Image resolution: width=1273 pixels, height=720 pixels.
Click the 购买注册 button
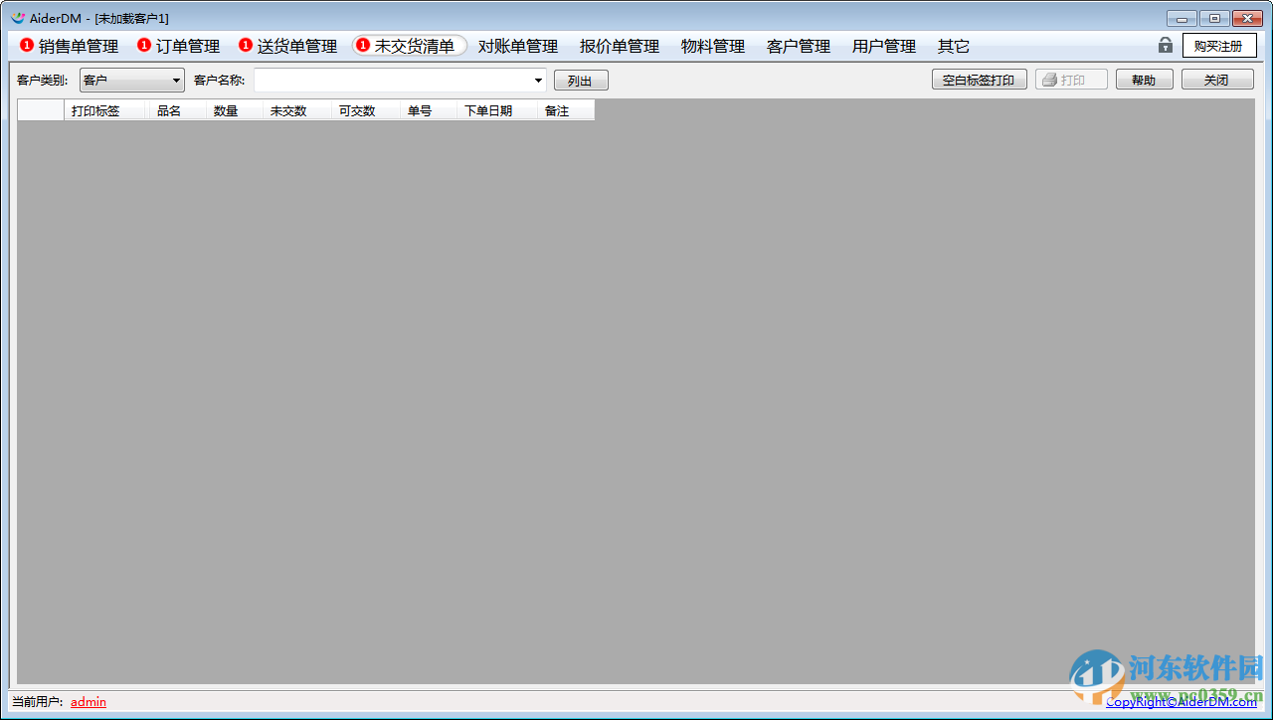(x=1219, y=45)
